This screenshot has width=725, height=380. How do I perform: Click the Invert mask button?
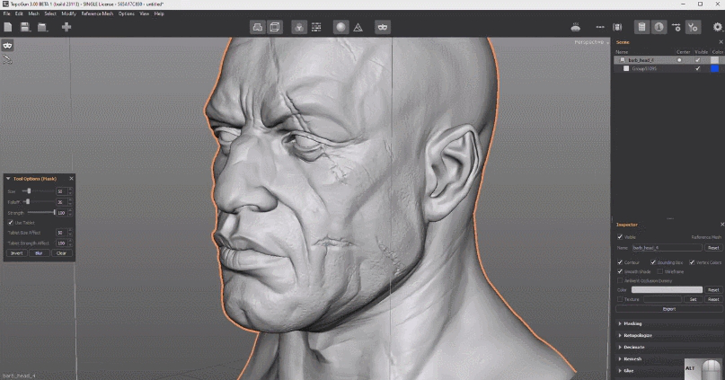pyautogui.click(x=17, y=252)
